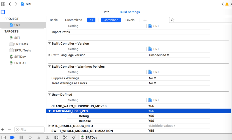Collapse the HEADERMAP_USES_VFS setting row
The width and height of the screenshot is (232, 140).
click(49, 111)
